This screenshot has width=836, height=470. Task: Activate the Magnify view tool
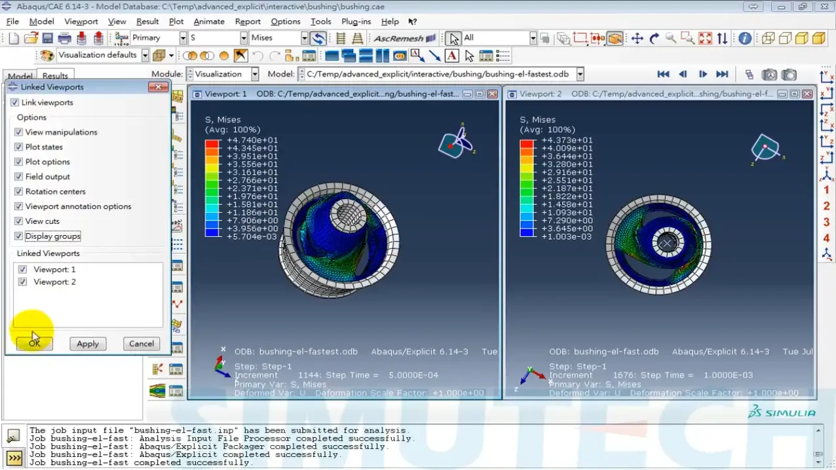point(671,38)
